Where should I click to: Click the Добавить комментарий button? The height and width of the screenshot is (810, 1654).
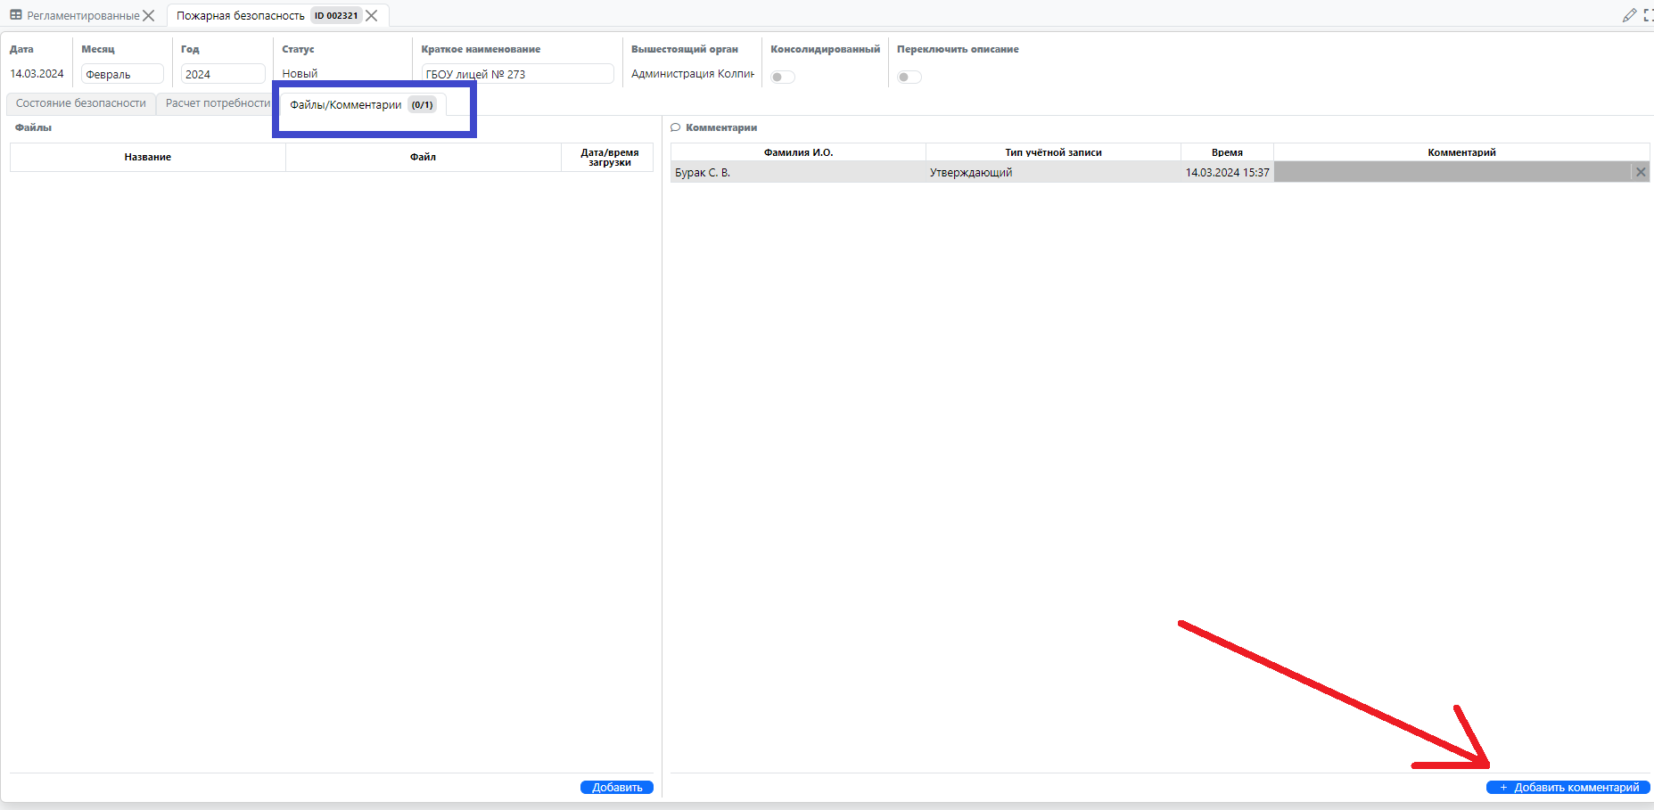point(1568,788)
